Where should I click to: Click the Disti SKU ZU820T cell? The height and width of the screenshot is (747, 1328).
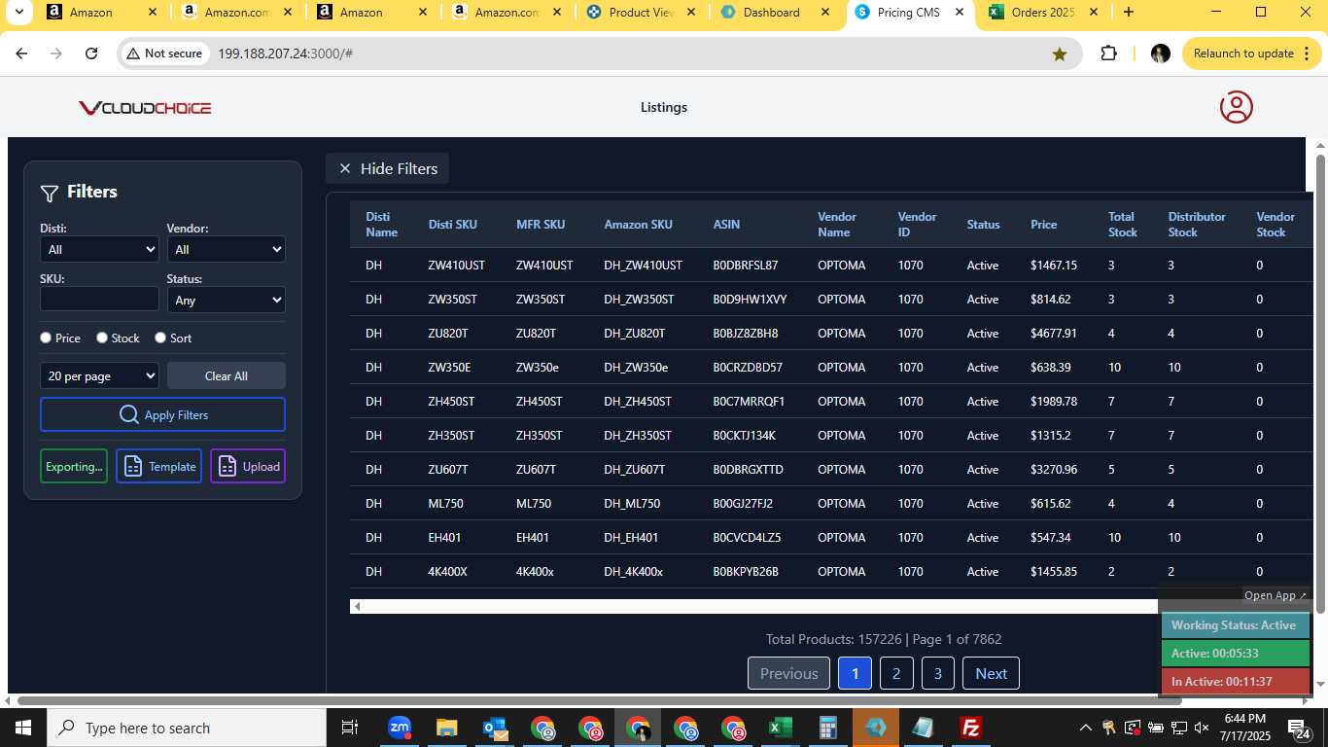(x=448, y=333)
